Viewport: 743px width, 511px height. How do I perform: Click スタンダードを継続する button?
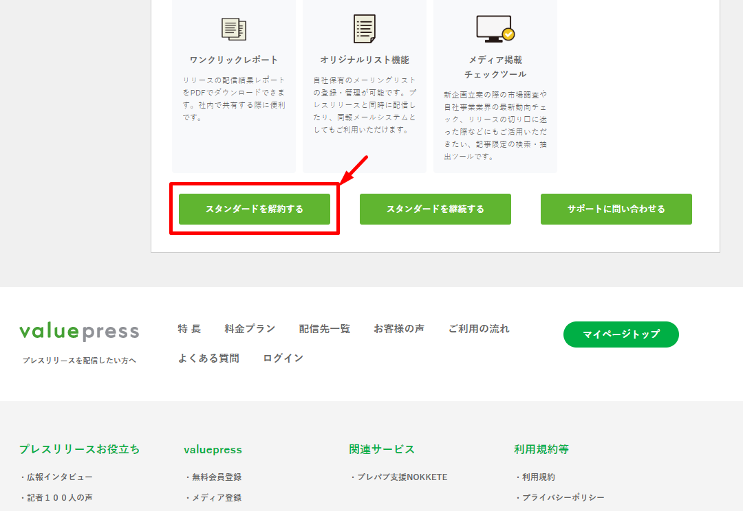point(435,209)
